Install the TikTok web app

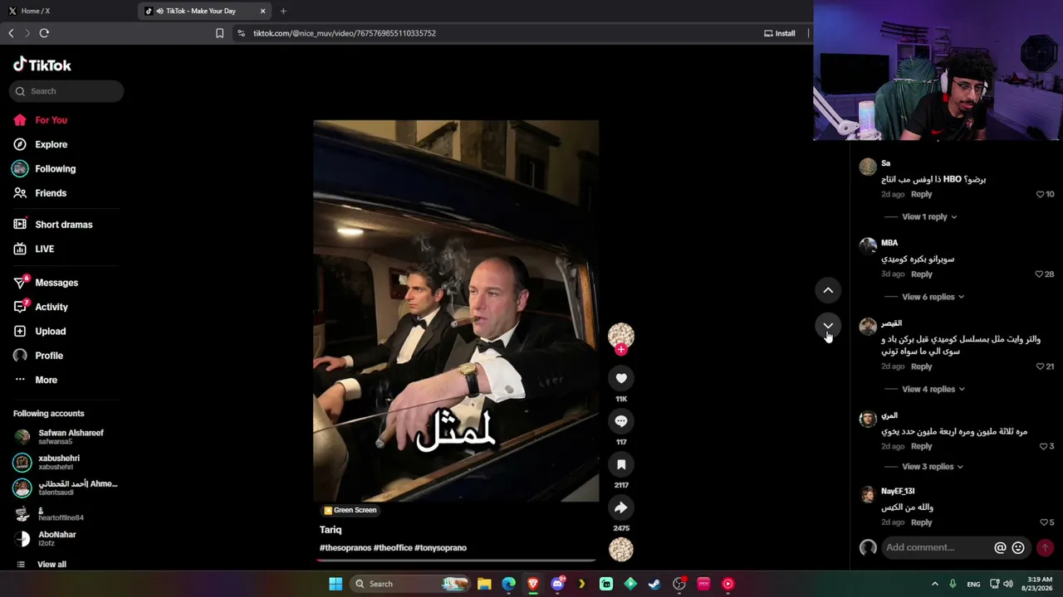(x=780, y=33)
